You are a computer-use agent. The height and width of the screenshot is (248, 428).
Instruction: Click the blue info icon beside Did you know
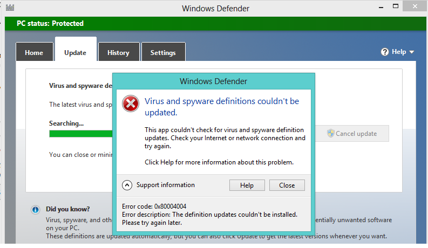click(36, 210)
